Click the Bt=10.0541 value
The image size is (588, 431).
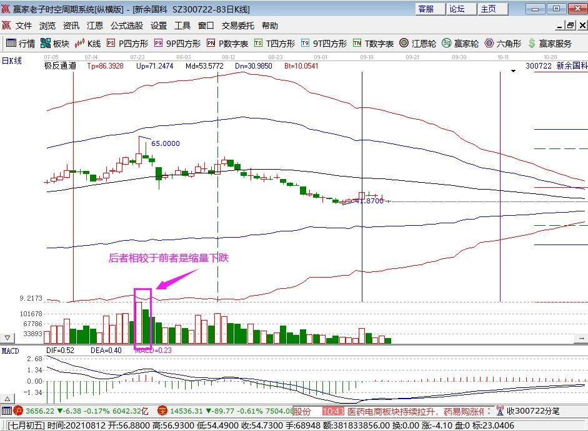click(301, 66)
